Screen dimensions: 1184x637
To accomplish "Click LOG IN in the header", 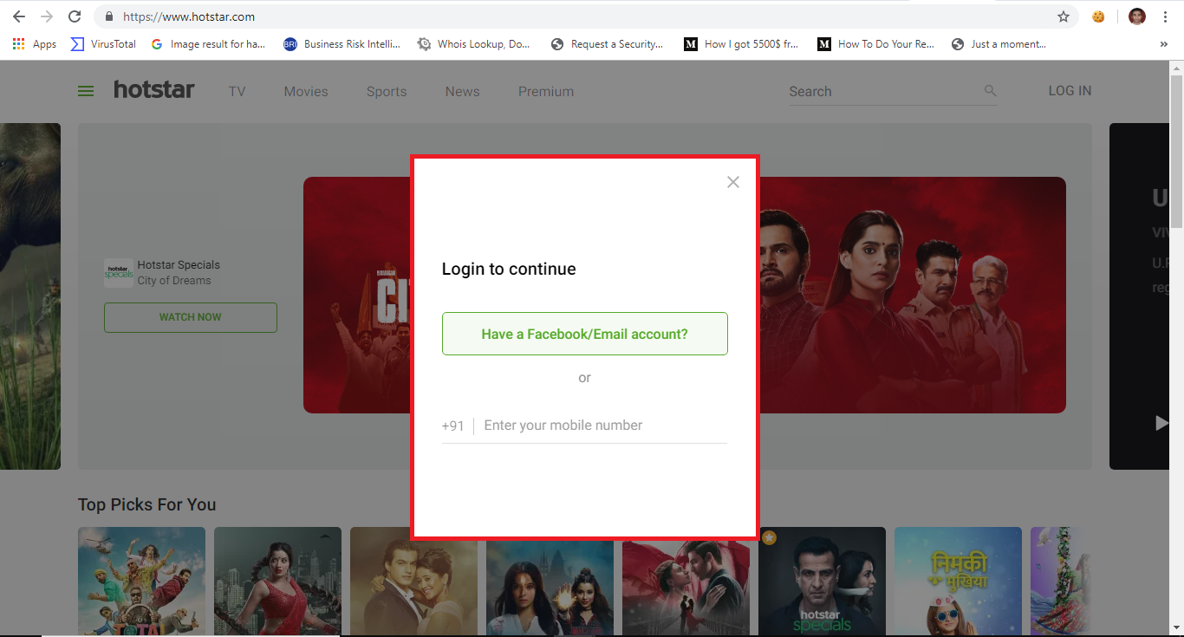I will [1070, 90].
